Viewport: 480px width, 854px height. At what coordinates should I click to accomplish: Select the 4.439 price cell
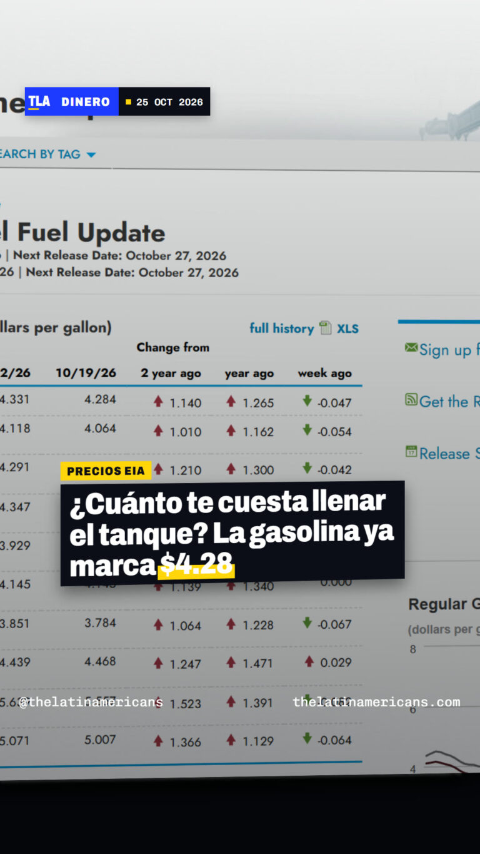click(x=15, y=661)
